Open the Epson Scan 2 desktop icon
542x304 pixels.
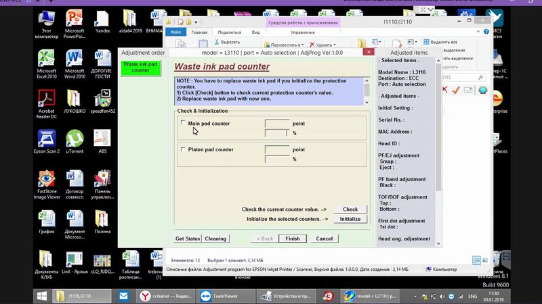[x=47, y=141]
